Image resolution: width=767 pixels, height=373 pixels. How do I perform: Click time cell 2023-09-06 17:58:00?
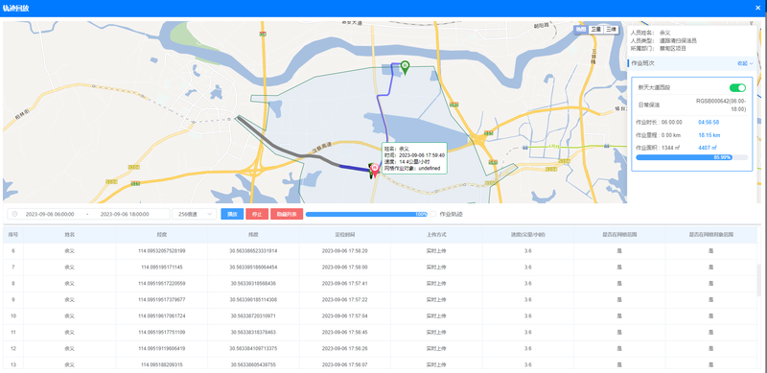tap(345, 268)
